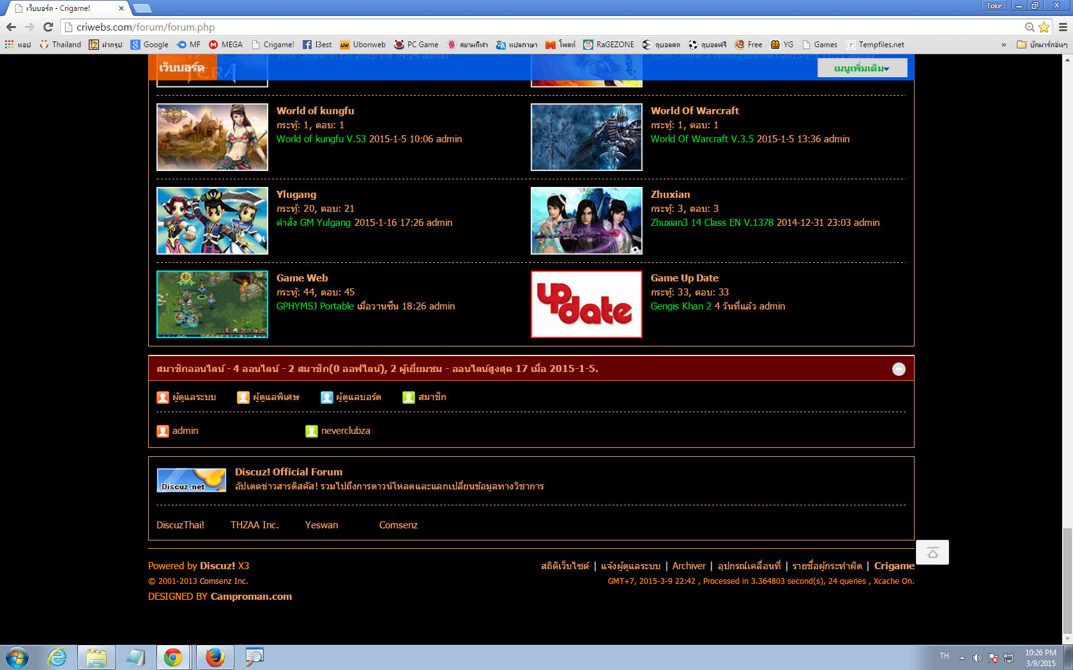Open the Windows Start menu
The width and height of the screenshot is (1073, 670).
[x=17, y=657]
